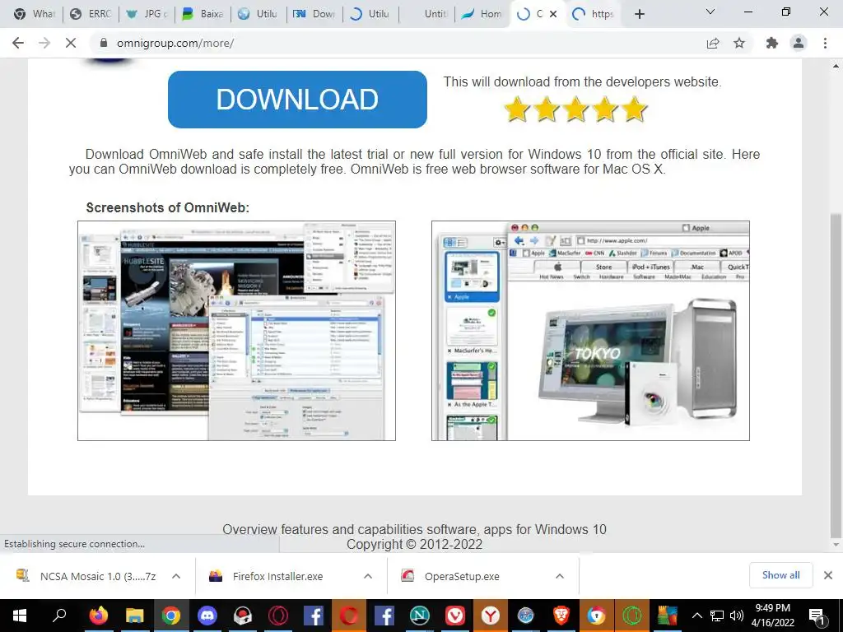Image resolution: width=843 pixels, height=632 pixels.
Task: Switch to the 'Untit' tab
Action: click(426, 14)
